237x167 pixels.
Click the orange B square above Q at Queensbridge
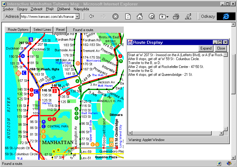coord(111,140)
